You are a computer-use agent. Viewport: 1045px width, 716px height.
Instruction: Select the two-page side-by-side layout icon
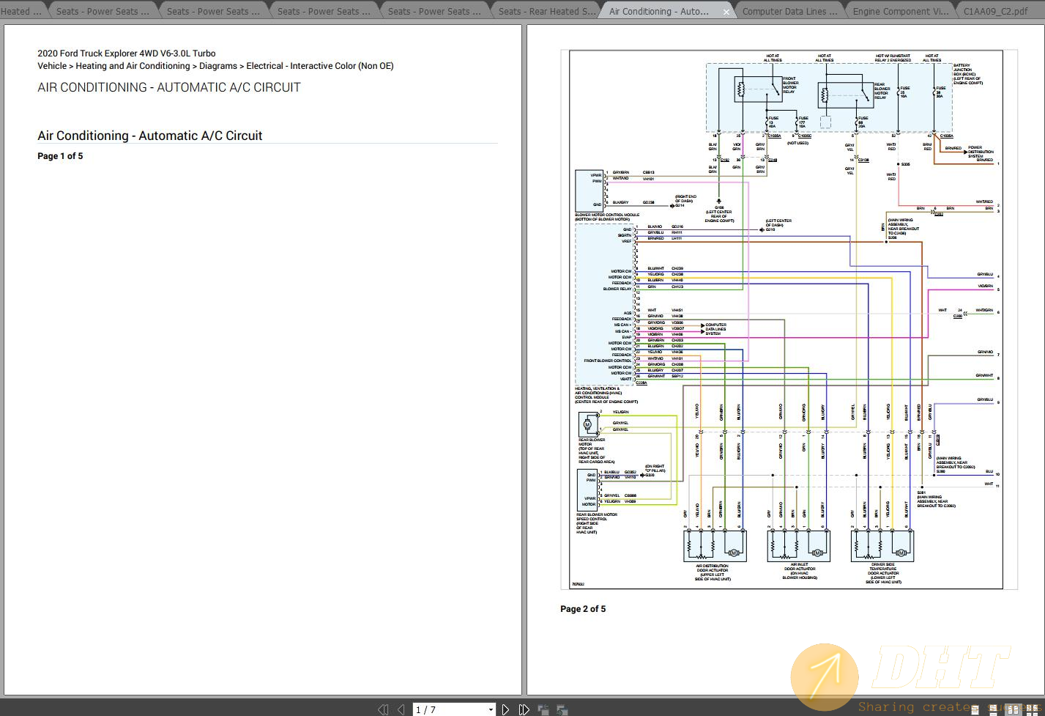[1014, 709]
